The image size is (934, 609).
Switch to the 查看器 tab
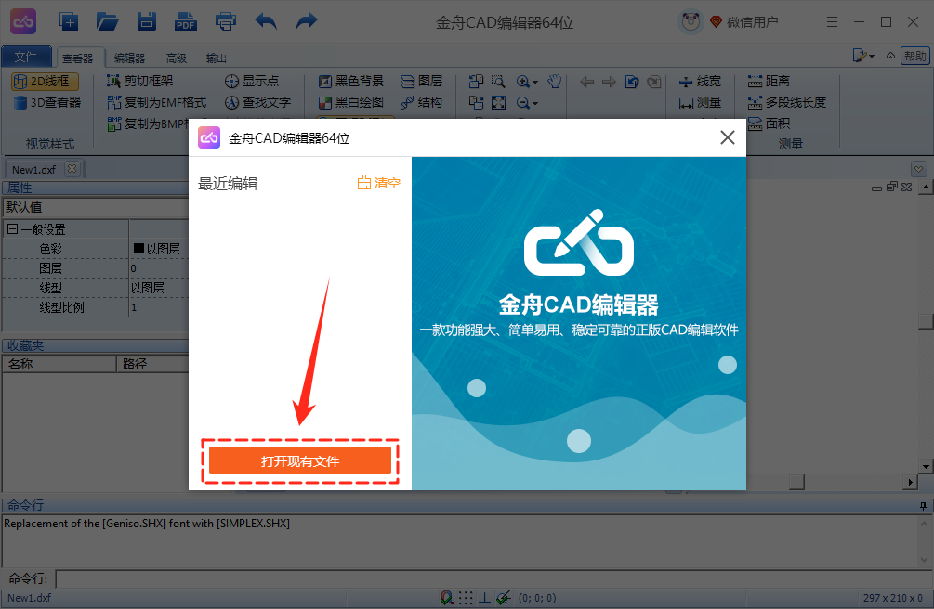click(78, 58)
